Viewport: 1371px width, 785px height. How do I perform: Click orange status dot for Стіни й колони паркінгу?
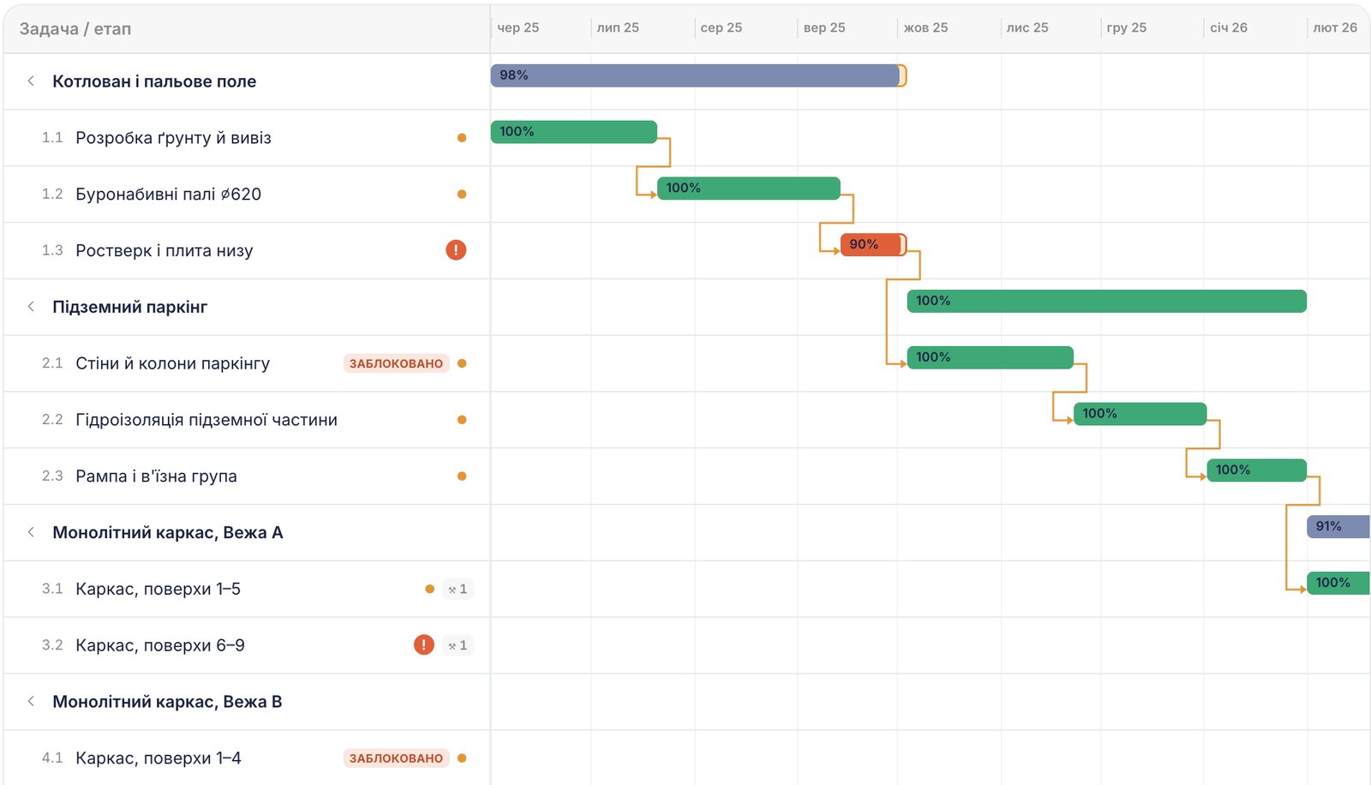(x=462, y=363)
